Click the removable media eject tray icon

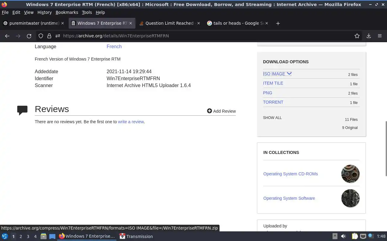click(x=335, y=236)
